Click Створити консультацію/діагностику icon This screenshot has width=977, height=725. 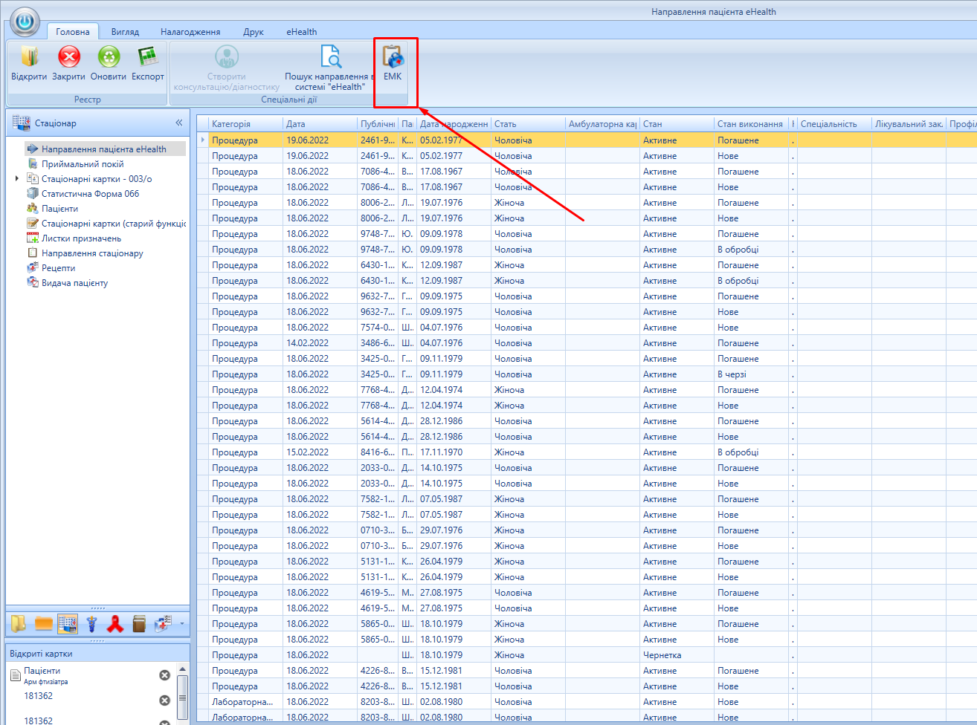point(227,57)
